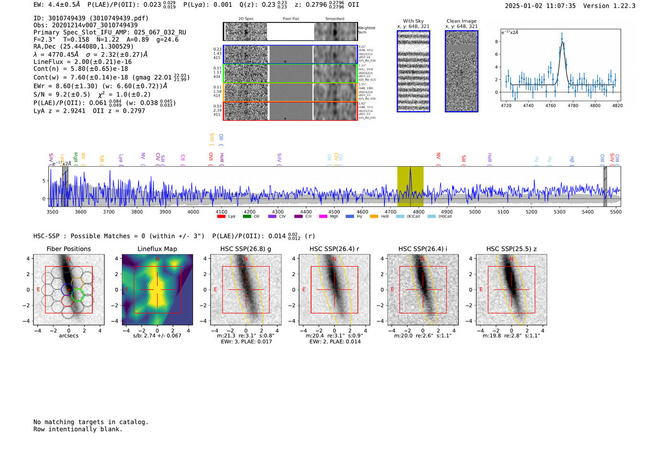Select the red-bordered fiber spectrum row

click(x=290, y=111)
